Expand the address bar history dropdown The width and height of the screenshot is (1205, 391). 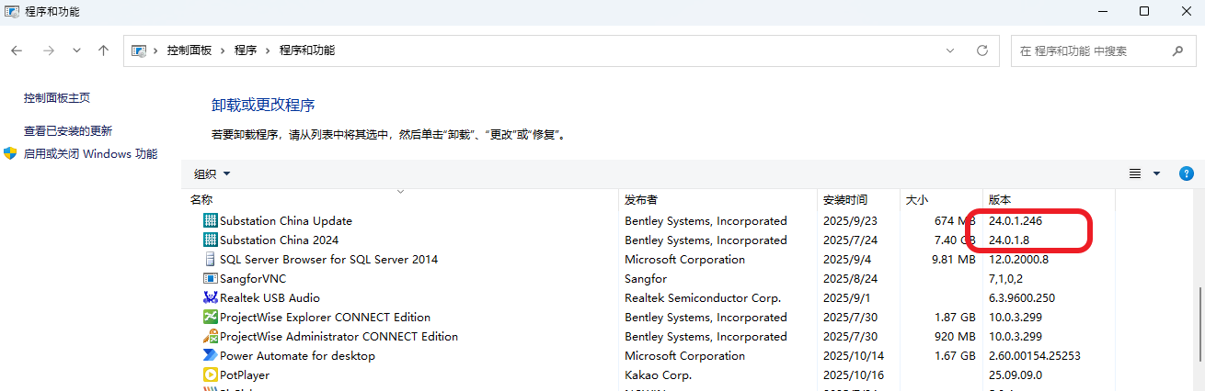(x=950, y=50)
